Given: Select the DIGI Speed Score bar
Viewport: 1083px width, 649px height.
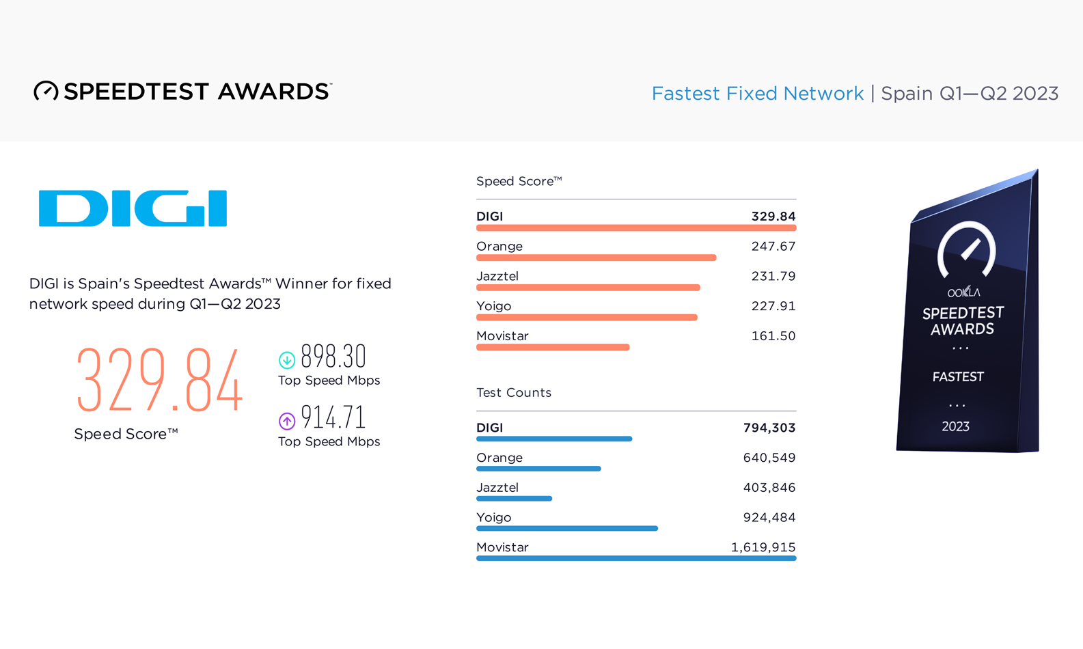Looking at the screenshot, I should tap(636, 228).
